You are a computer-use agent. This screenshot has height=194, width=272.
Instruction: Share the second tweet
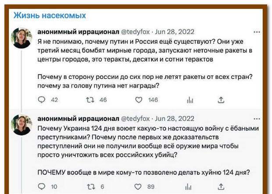point(221,187)
